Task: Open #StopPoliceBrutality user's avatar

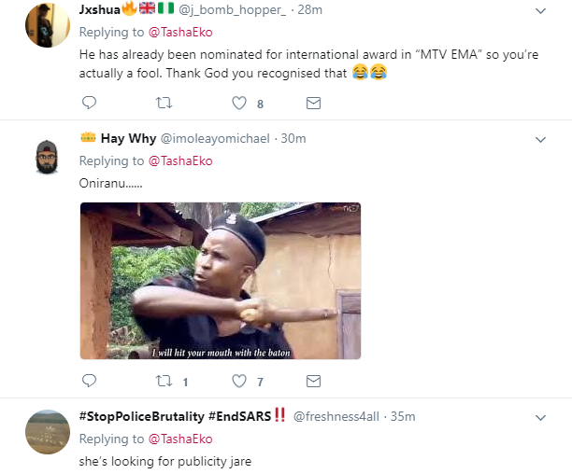Action: [47, 431]
